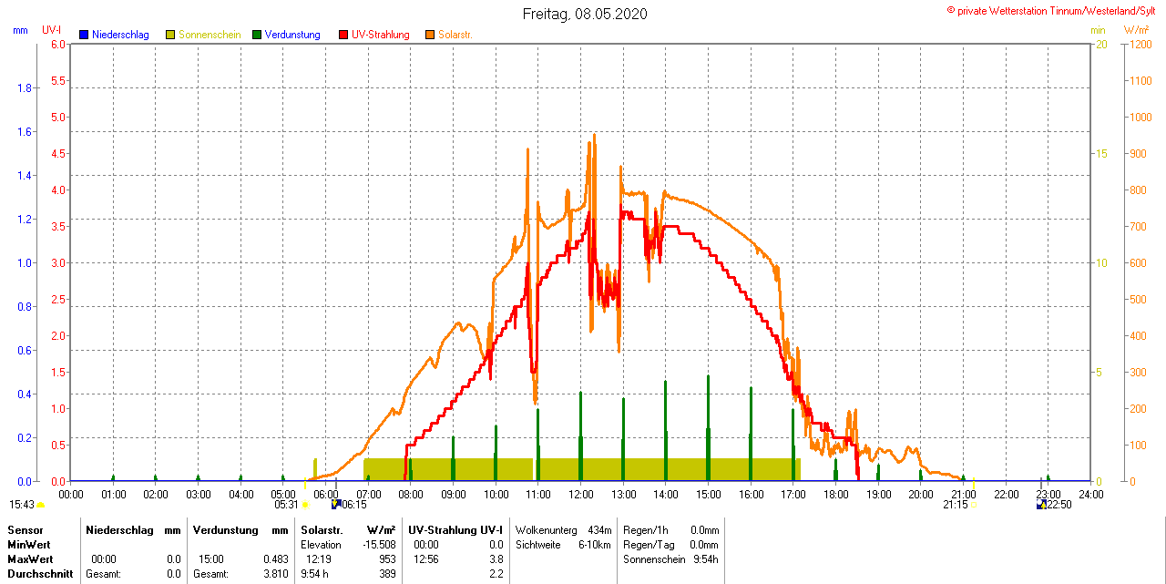Click the Elevation value -15.508
Viewport: 1166px width, 584px height.
(378, 545)
